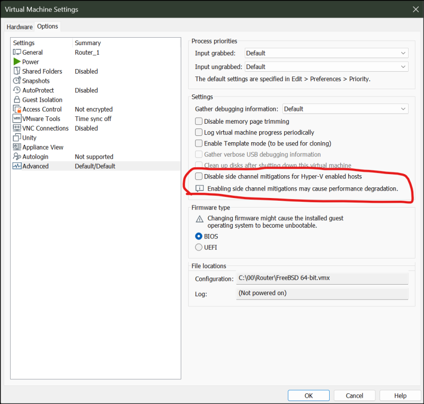The image size is (424, 404).
Task: Click the VNC Connections icon
Action: point(17,128)
